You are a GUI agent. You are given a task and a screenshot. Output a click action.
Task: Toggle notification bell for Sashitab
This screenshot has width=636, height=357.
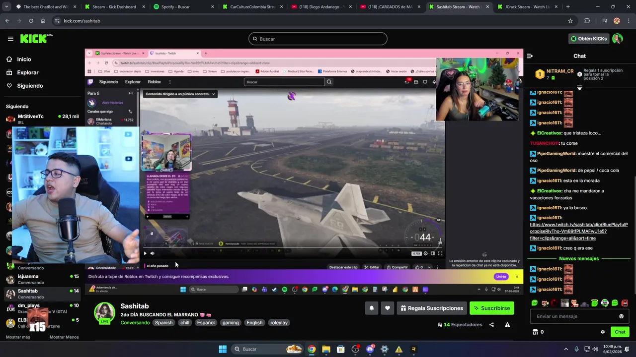(x=371, y=308)
